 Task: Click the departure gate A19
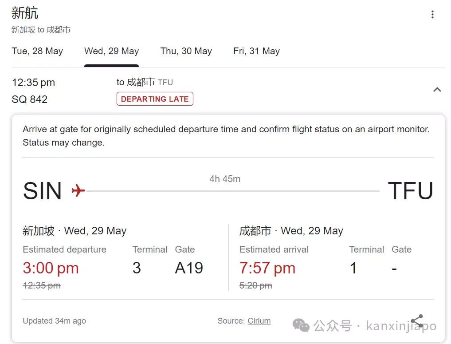point(189,268)
